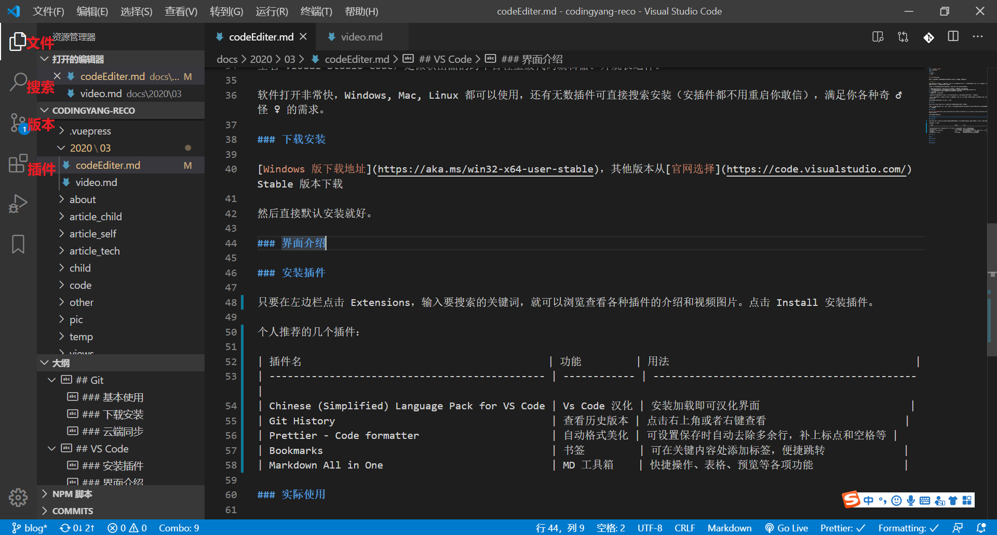Change the UTF-8 encoding
The image size is (997, 535).
coord(650,528)
